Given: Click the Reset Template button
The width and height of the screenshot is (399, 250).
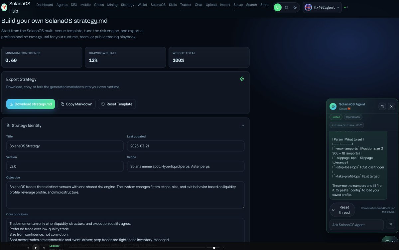Looking at the screenshot, I should tap(117, 104).
